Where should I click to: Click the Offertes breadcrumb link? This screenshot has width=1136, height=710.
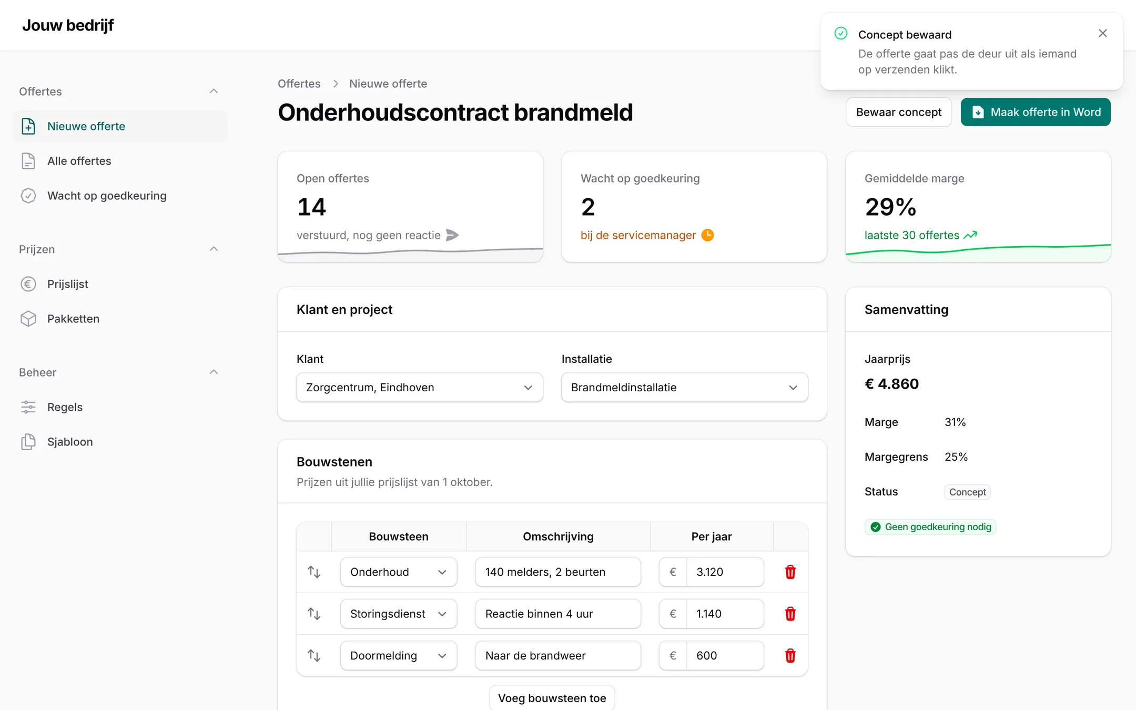tap(299, 84)
